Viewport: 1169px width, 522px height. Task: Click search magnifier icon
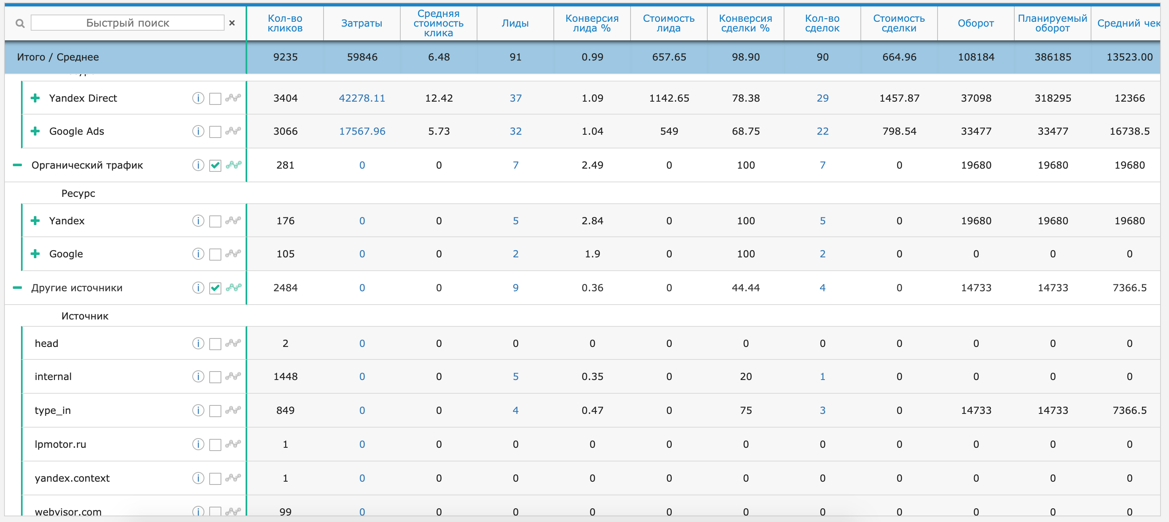click(20, 23)
